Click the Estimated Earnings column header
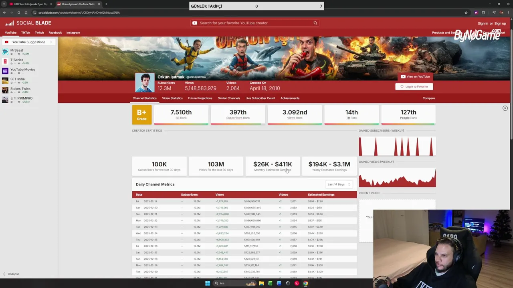This screenshot has height=288, width=513. coord(321,195)
